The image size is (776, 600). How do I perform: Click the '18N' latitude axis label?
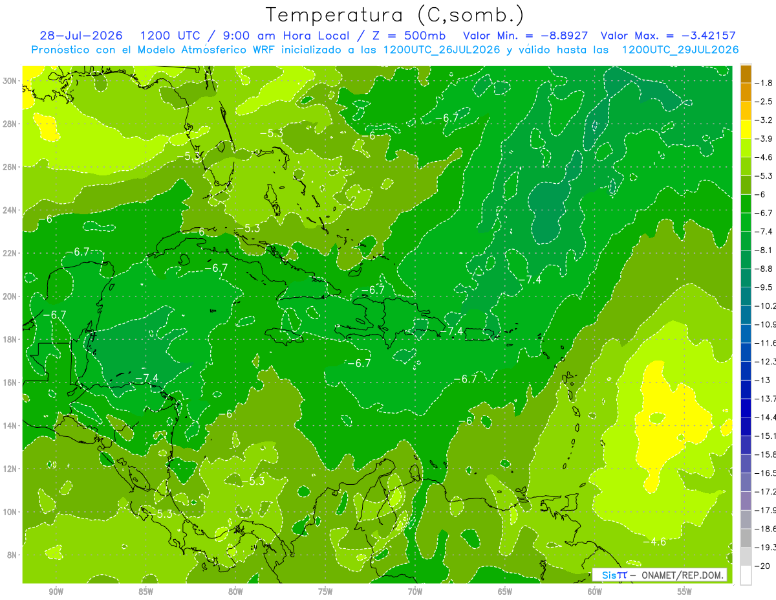coord(10,339)
